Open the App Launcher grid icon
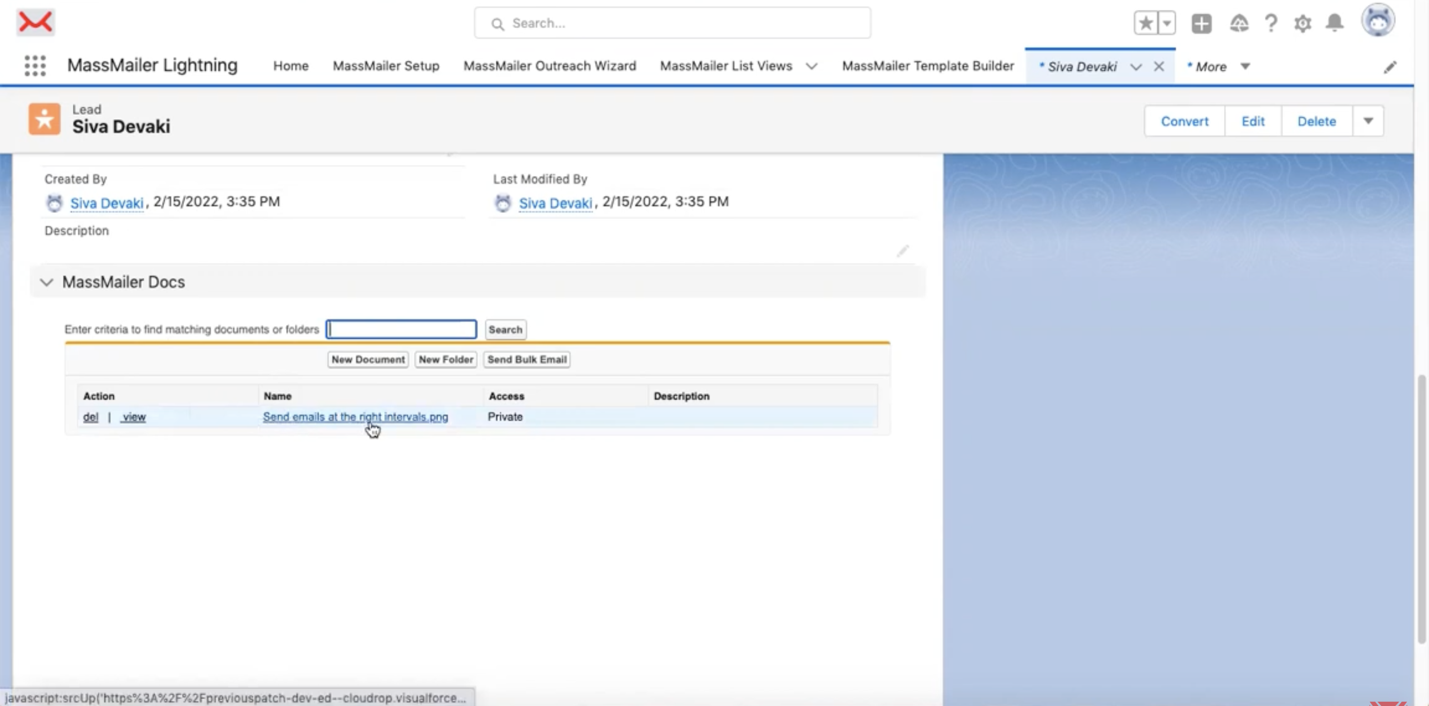 (x=35, y=66)
